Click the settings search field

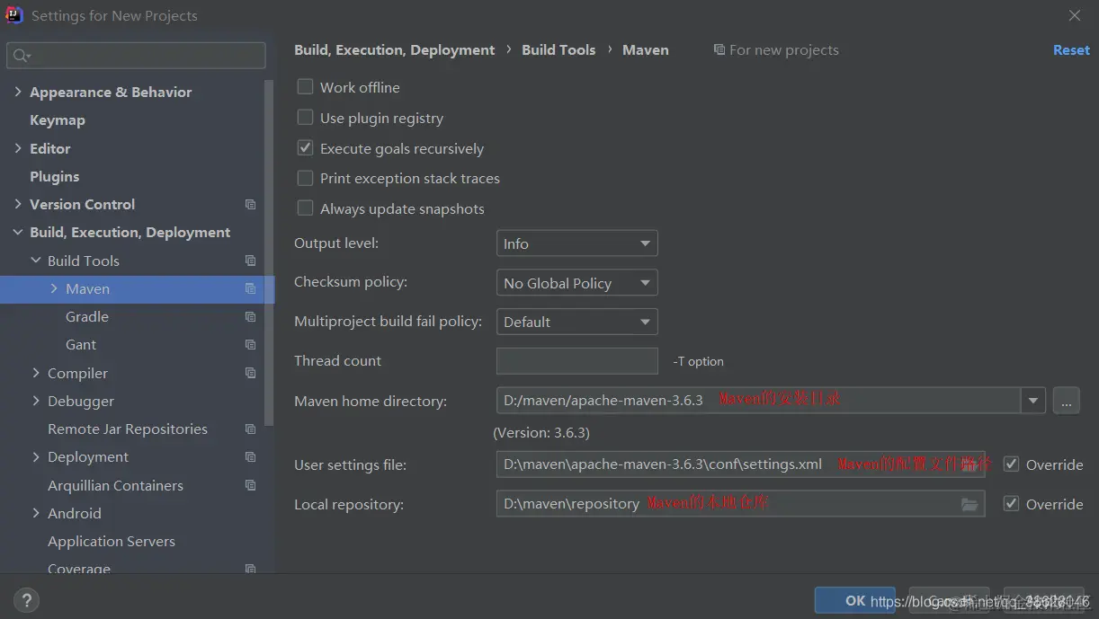(136, 56)
